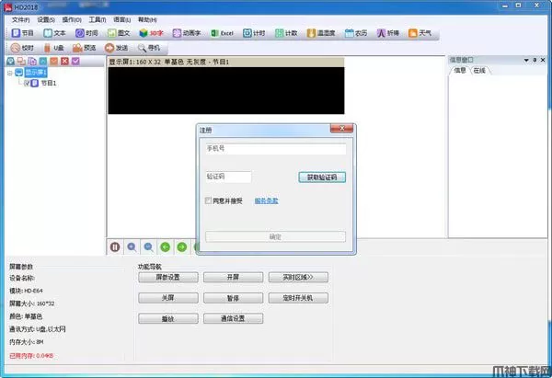Select 节目1 in the tree

[x=49, y=83]
